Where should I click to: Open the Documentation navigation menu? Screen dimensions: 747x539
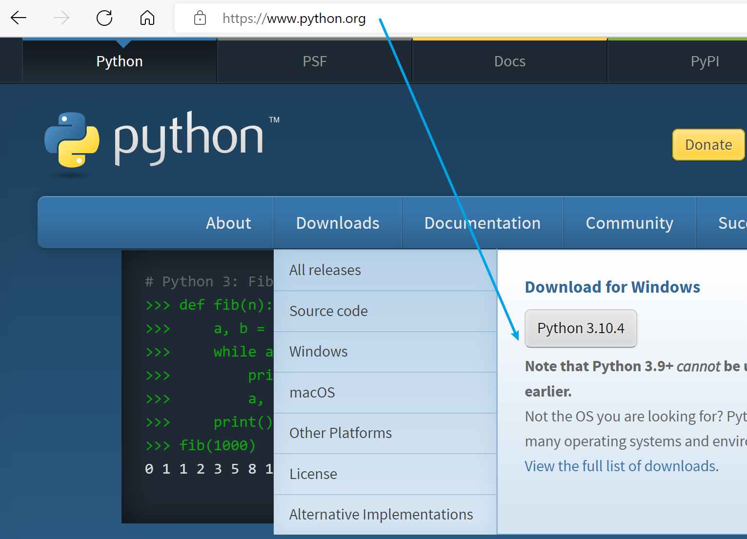483,223
